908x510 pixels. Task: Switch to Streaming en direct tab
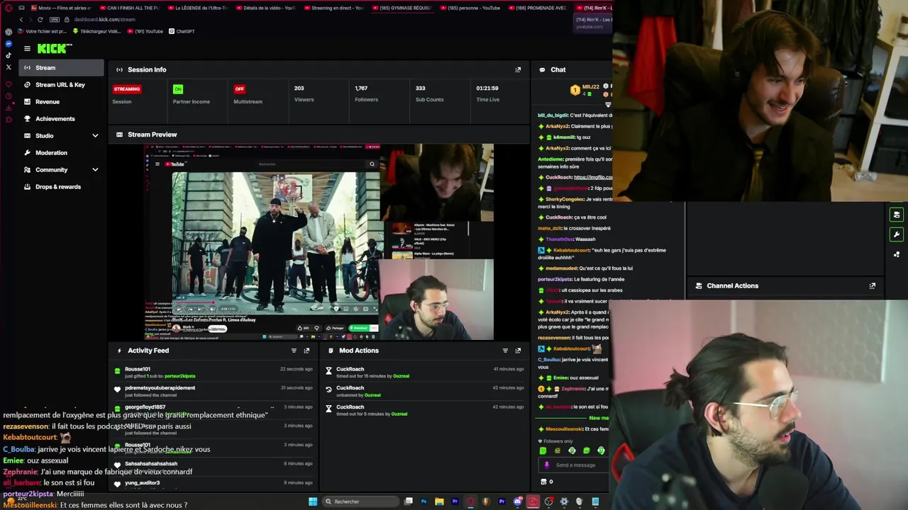pos(334,8)
